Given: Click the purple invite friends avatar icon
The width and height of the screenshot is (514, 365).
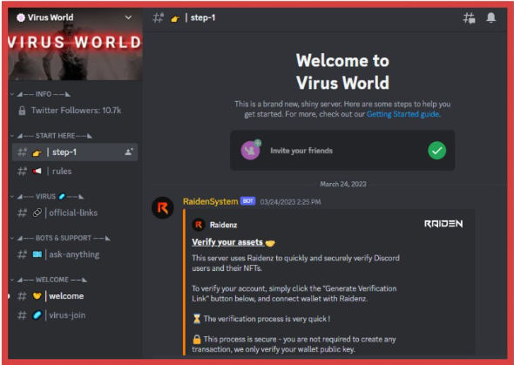Looking at the screenshot, I should (251, 150).
